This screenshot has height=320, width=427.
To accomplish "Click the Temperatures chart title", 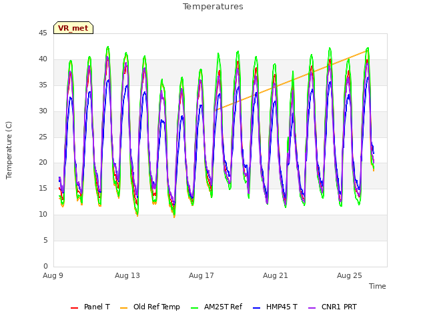I will [213, 7].
